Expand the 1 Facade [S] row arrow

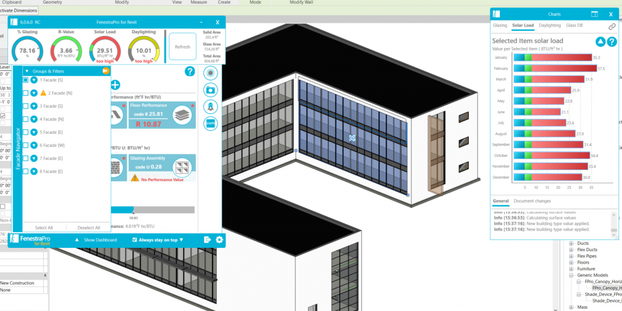[34, 80]
